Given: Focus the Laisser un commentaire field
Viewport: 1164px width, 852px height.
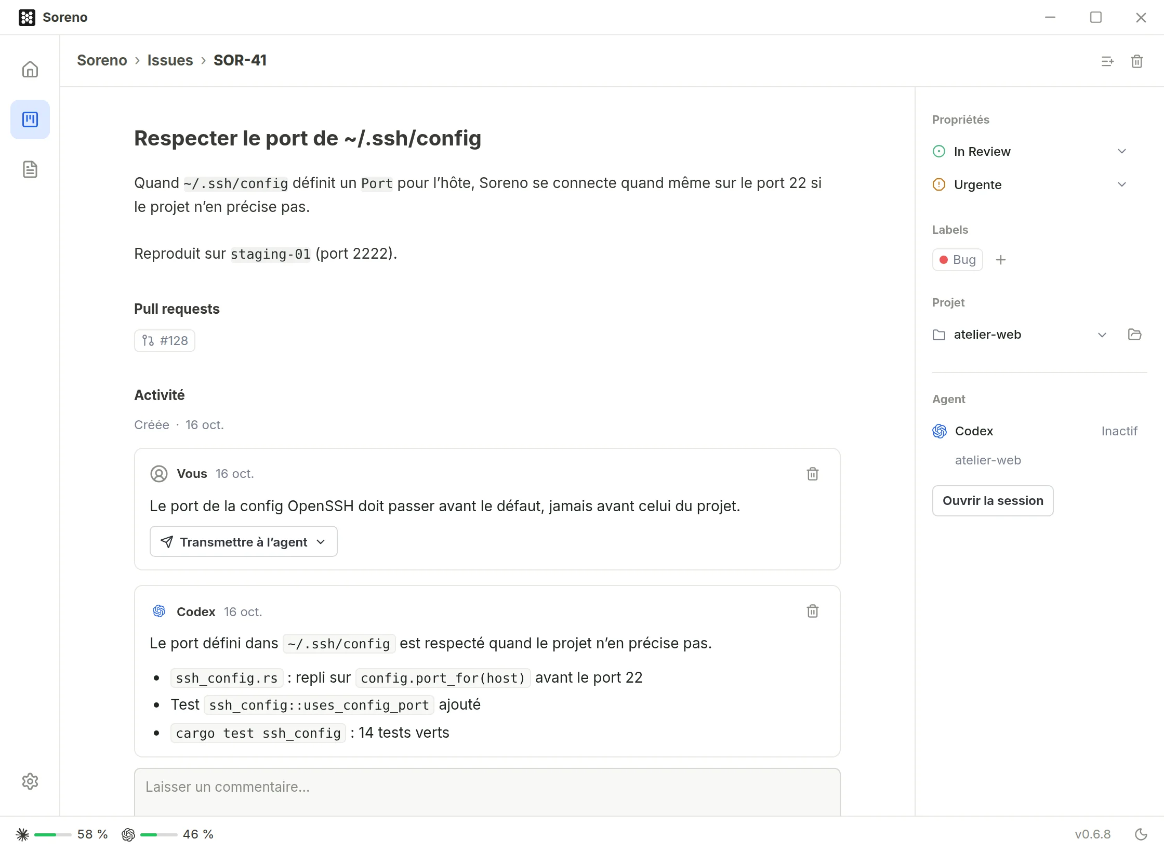Looking at the screenshot, I should click(x=487, y=792).
